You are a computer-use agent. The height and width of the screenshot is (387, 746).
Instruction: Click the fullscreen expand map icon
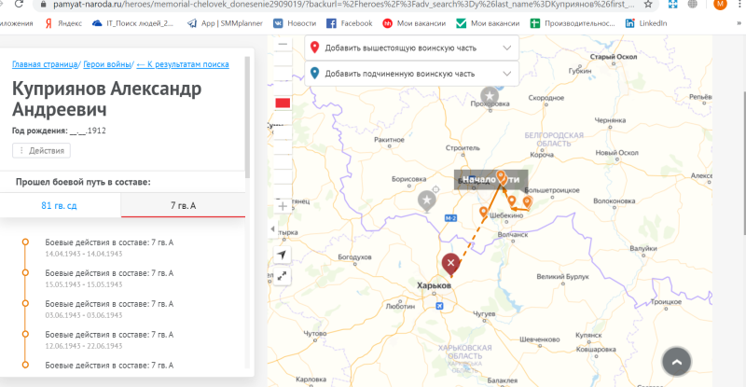(x=283, y=277)
